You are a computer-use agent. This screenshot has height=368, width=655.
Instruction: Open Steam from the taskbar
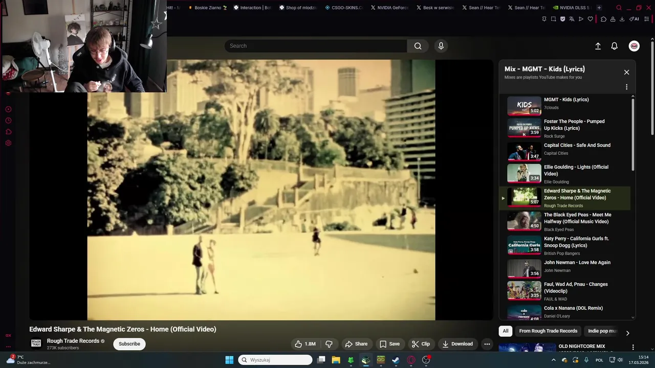396,360
